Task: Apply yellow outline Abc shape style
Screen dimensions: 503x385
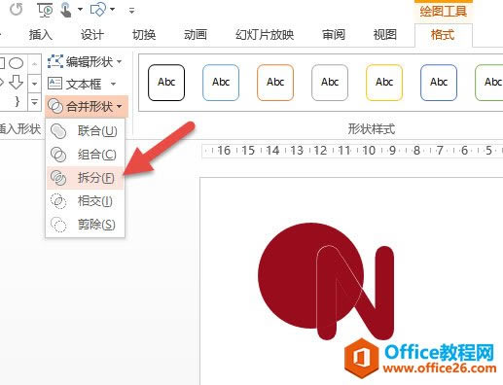Action: click(x=384, y=83)
